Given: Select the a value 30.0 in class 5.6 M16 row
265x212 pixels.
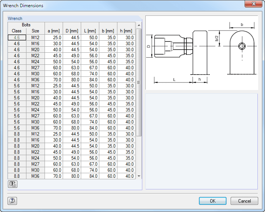Looking at the screenshot, I should [x=54, y=92].
